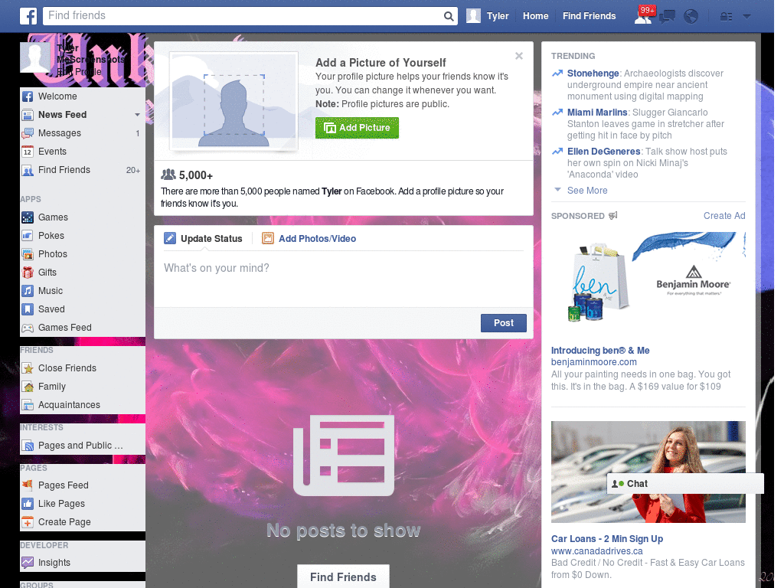
Task: Click the Pokes app icon
Action: (x=28, y=236)
